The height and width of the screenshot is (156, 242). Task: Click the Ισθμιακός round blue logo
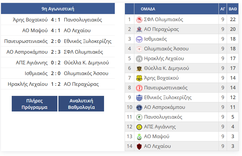(139, 39)
